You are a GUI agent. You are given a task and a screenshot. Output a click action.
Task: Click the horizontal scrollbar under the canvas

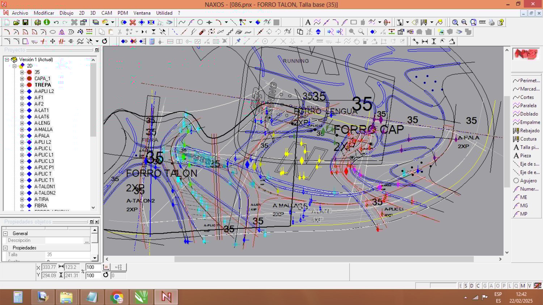(324, 259)
